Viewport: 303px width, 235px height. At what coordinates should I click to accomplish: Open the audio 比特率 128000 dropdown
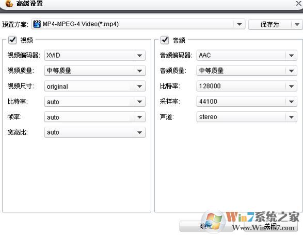pyautogui.click(x=247, y=86)
